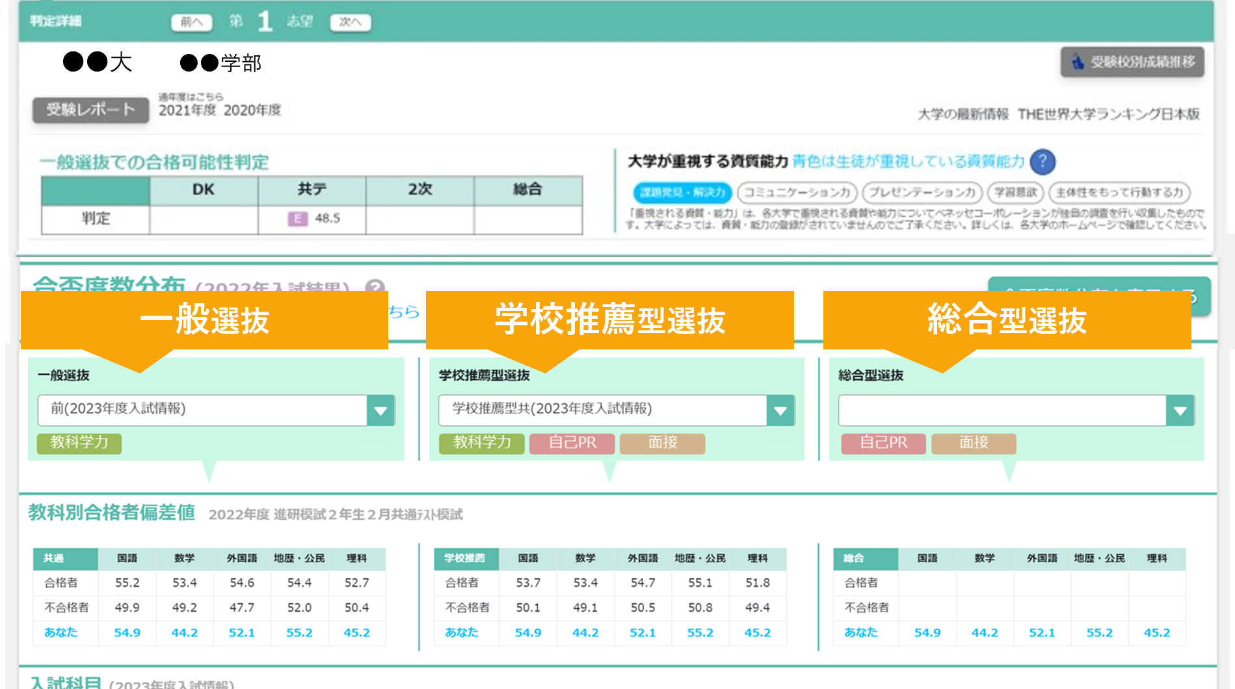Screen dimensions: 1235x689
Task: Open THE世界大学ランキング日本版 link
Action: (x=1109, y=115)
